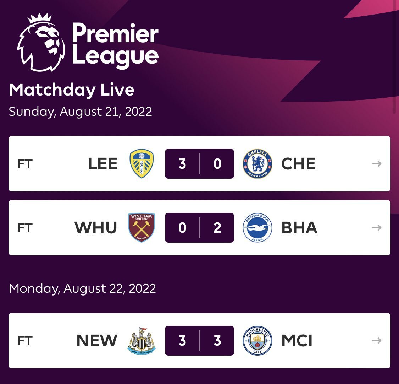Tap the CHE team abbreviation
This screenshot has height=384, width=399.
tap(298, 164)
